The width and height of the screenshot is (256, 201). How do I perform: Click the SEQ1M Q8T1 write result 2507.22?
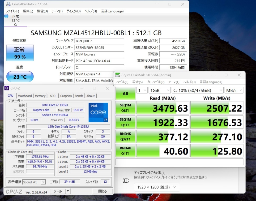click(x=217, y=108)
